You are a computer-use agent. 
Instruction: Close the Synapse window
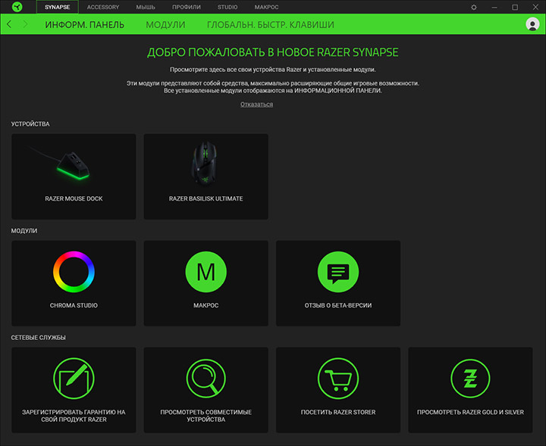(x=535, y=7)
